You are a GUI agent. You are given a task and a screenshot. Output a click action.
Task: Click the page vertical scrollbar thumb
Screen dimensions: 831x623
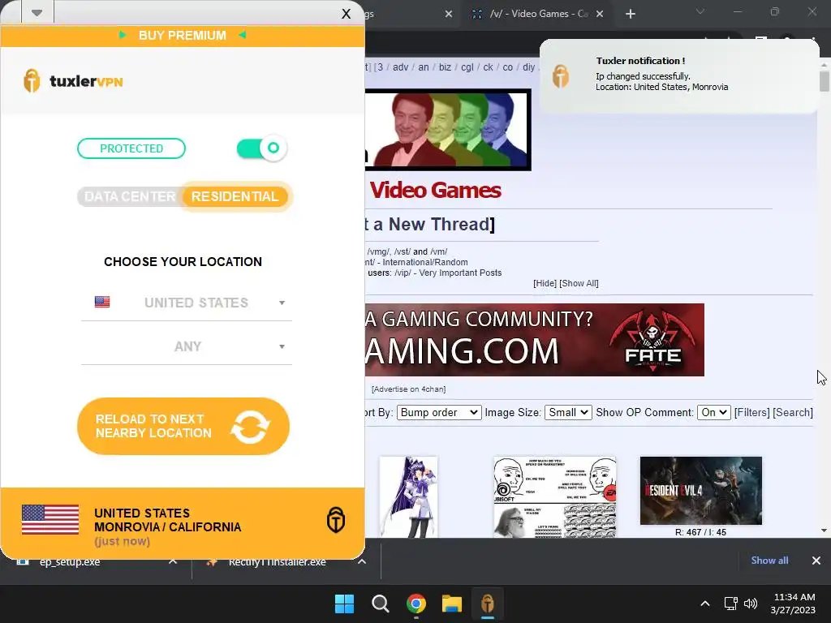(x=825, y=81)
